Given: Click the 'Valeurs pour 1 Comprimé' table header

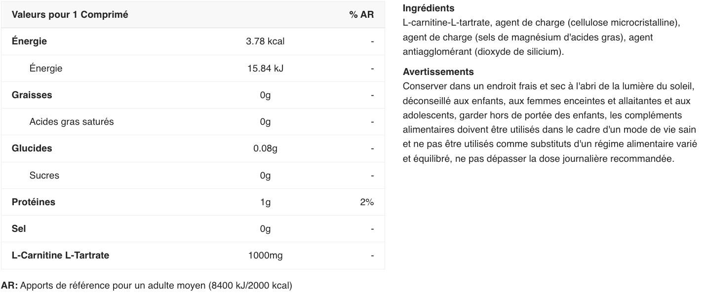Looking at the screenshot, I should (x=70, y=15).
